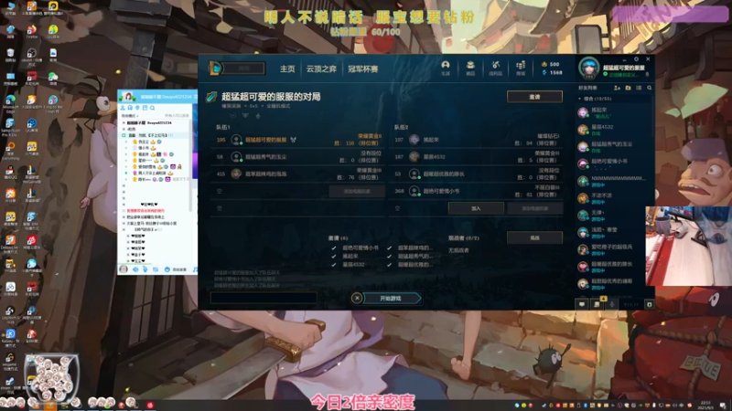Open friend 摇起来 in friends list

pos(612,112)
